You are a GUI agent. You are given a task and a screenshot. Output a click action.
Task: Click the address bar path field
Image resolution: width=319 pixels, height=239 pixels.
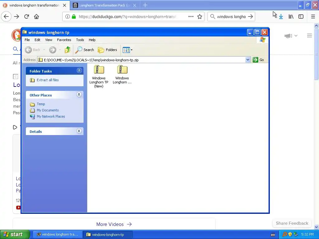[141, 60]
